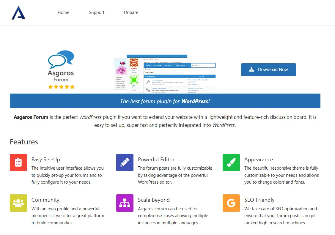Click the 'SEO Friendly' heading

click(x=259, y=200)
